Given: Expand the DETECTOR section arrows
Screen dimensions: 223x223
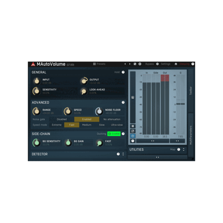Looking at the screenshot, I should [123, 154].
